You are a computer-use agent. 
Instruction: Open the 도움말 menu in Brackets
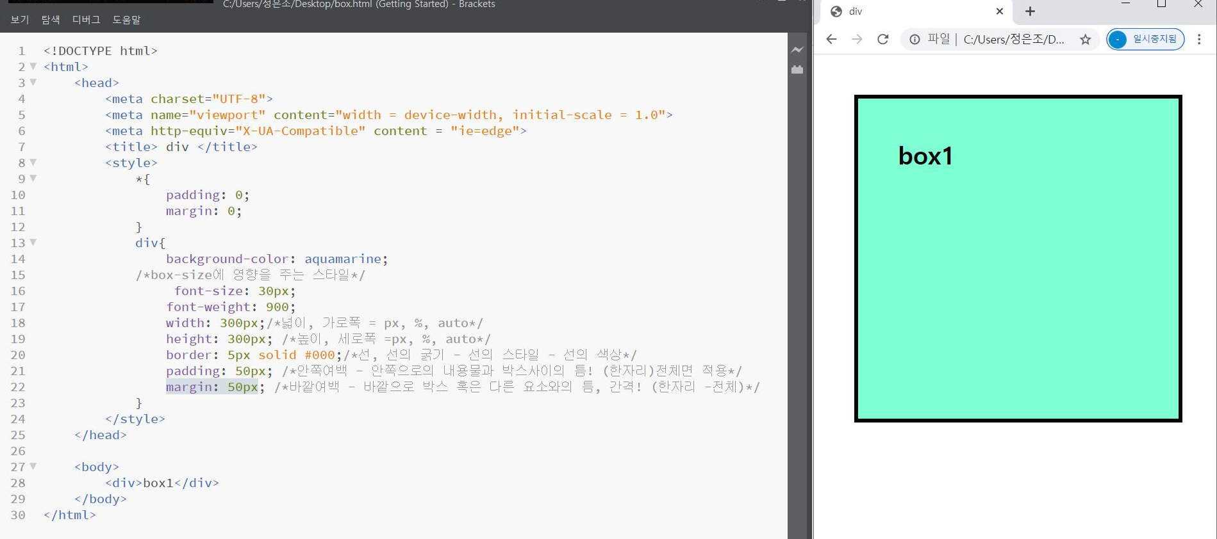[126, 19]
